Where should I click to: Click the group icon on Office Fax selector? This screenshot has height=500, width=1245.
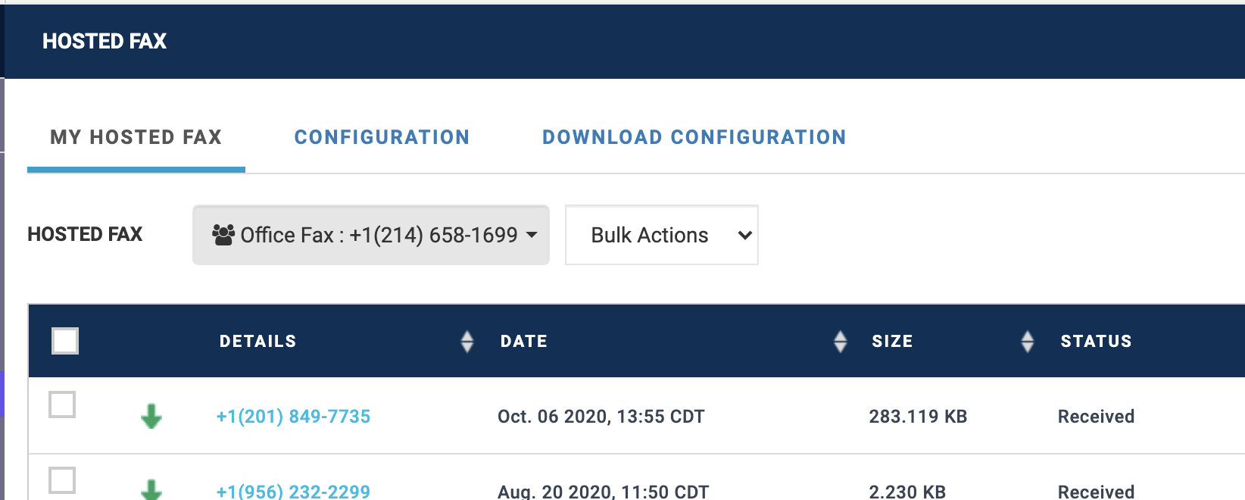(x=223, y=235)
